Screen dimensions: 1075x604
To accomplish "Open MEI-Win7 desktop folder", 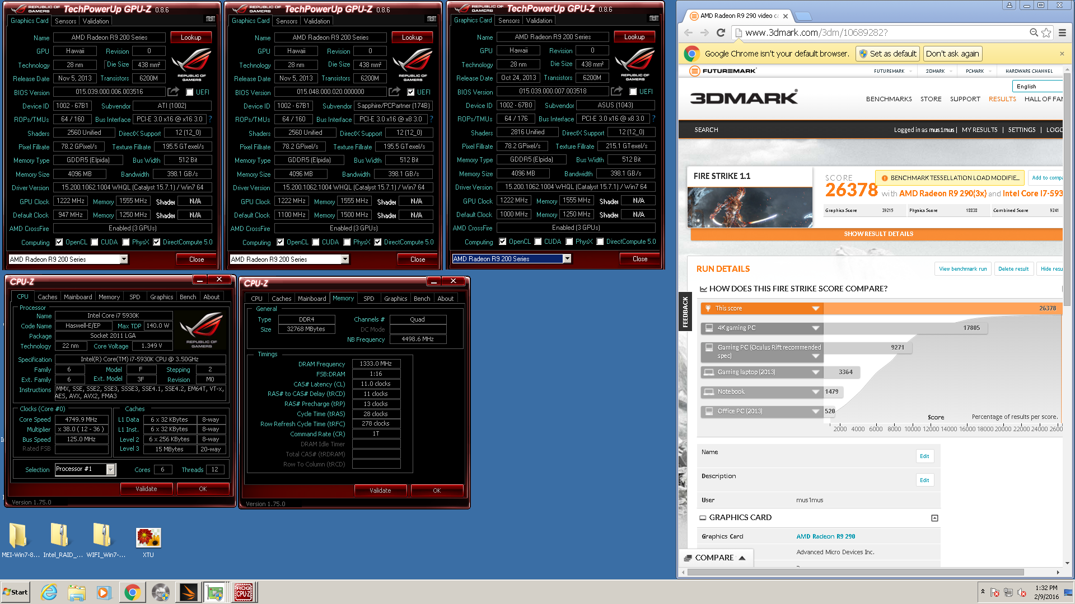I will coord(20,540).
